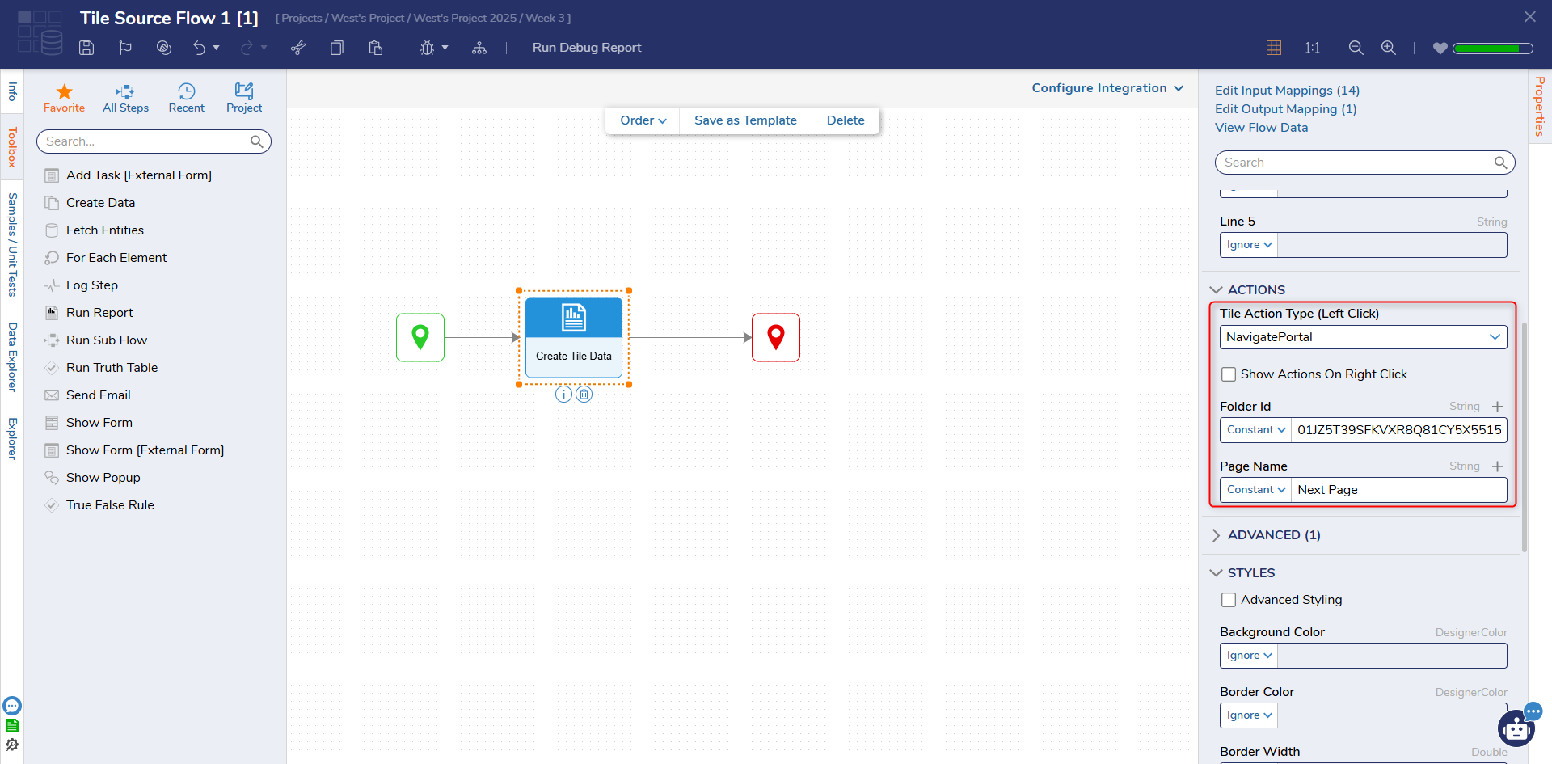Open the Tile Action Type dropdown
The height and width of the screenshot is (764, 1552).
click(1363, 337)
